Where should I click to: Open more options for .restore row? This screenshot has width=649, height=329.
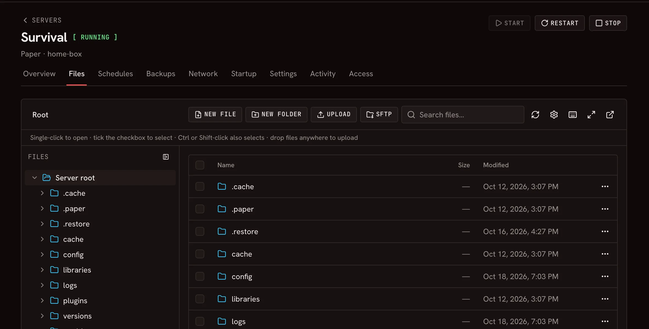click(x=605, y=231)
